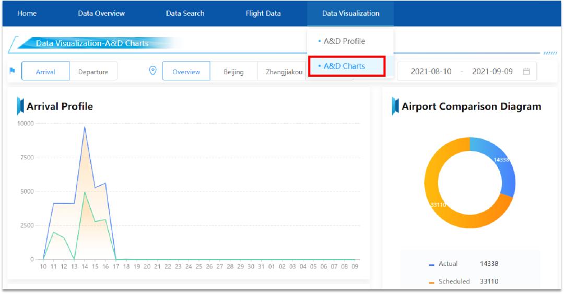Click the blue line peak at day 14
Image resolution: width=564 pixels, height=294 pixels.
[x=85, y=127]
